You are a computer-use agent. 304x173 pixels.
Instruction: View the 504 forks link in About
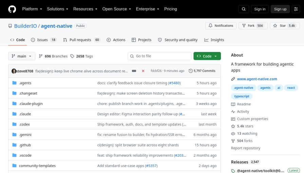click(x=242, y=141)
